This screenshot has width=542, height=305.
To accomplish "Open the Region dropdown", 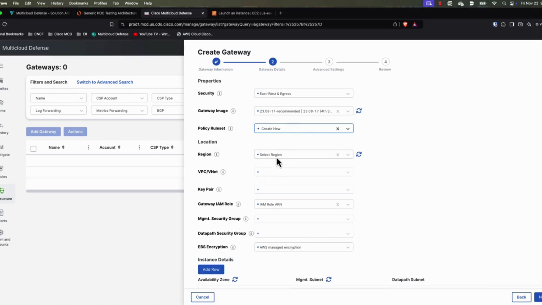I will (303, 154).
